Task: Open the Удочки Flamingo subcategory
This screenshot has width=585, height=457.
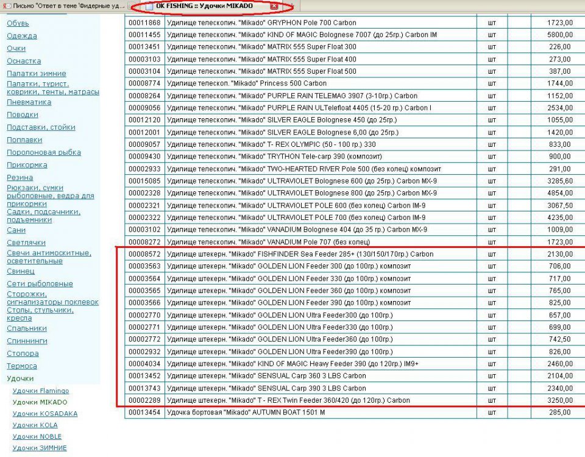Action: pyautogui.click(x=41, y=391)
